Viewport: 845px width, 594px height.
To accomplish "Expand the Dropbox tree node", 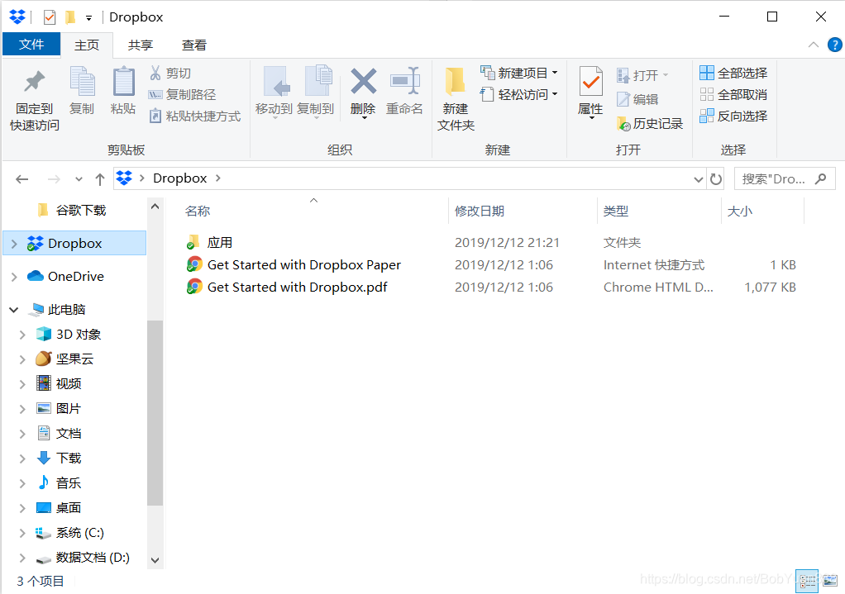I will [14, 244].
